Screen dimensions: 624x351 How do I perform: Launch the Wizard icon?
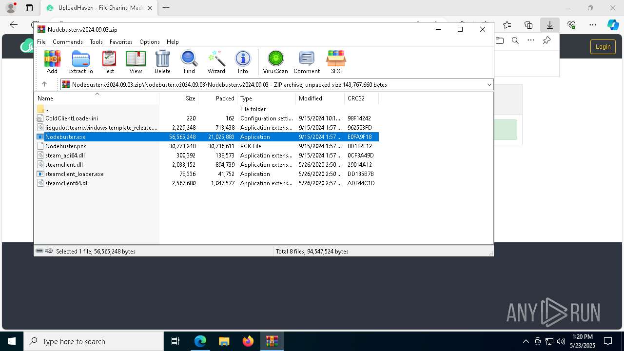coord(216,62)
